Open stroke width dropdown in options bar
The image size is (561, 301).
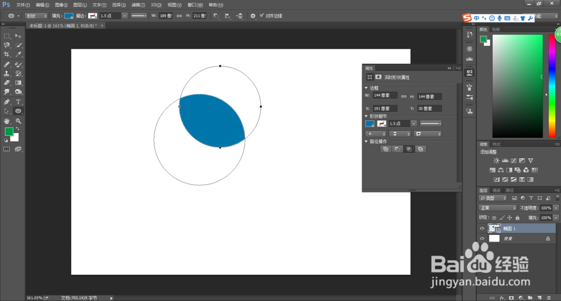pos(125,16)
